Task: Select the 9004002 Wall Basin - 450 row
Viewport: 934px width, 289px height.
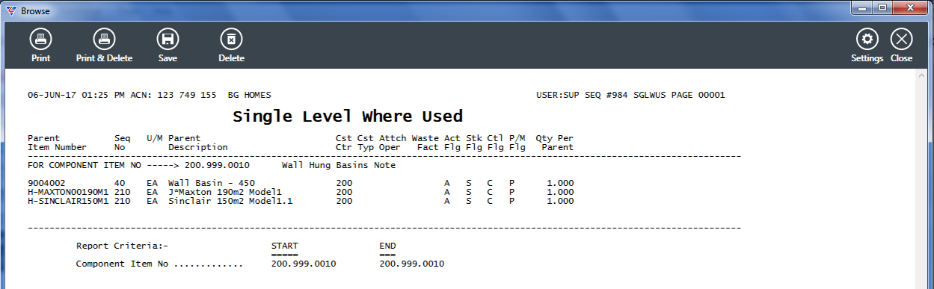Action: coord(301,183)
